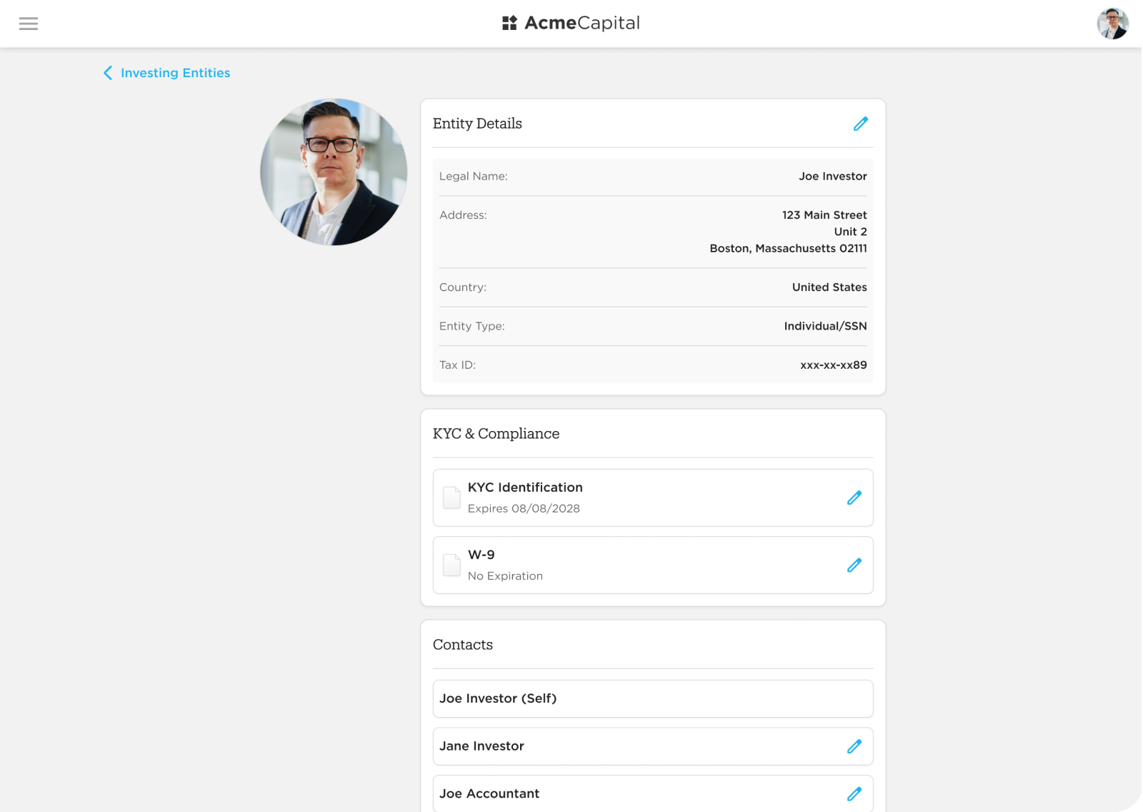Click the W-9 file icon

(x=451, y=565)
